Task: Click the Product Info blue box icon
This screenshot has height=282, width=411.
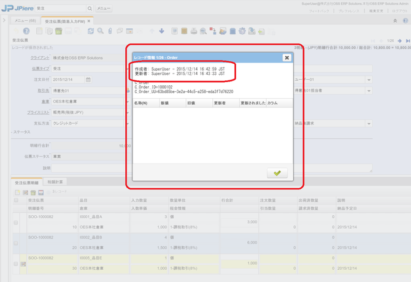Action: pos(232,31)
